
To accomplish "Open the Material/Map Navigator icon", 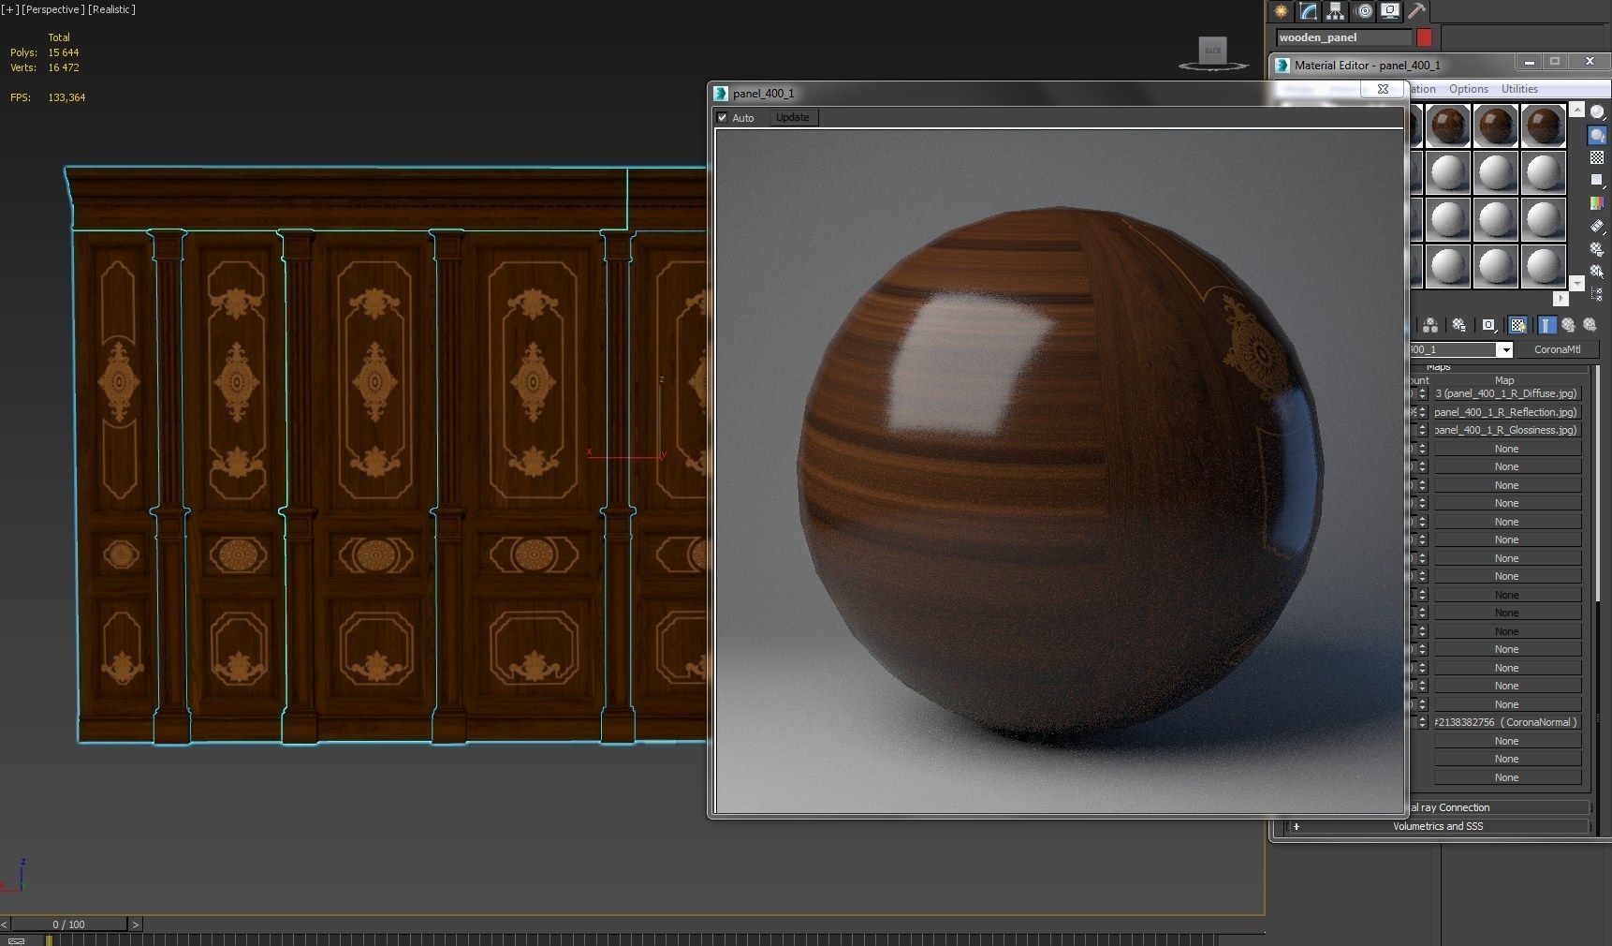I will tap(1597, 293).
